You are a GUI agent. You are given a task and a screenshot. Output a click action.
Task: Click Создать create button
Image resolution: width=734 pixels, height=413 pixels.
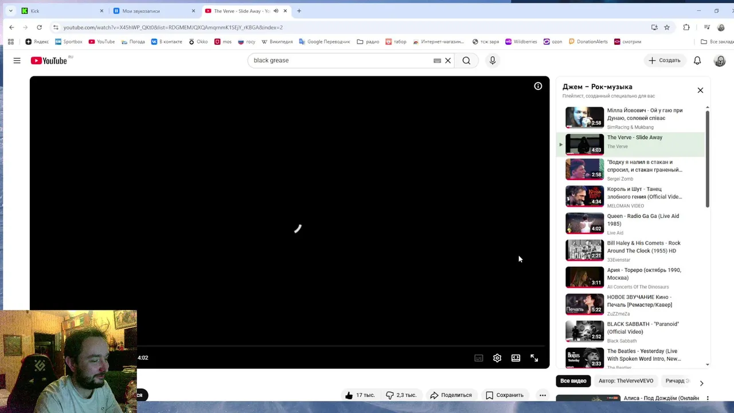tap(665, 60)
